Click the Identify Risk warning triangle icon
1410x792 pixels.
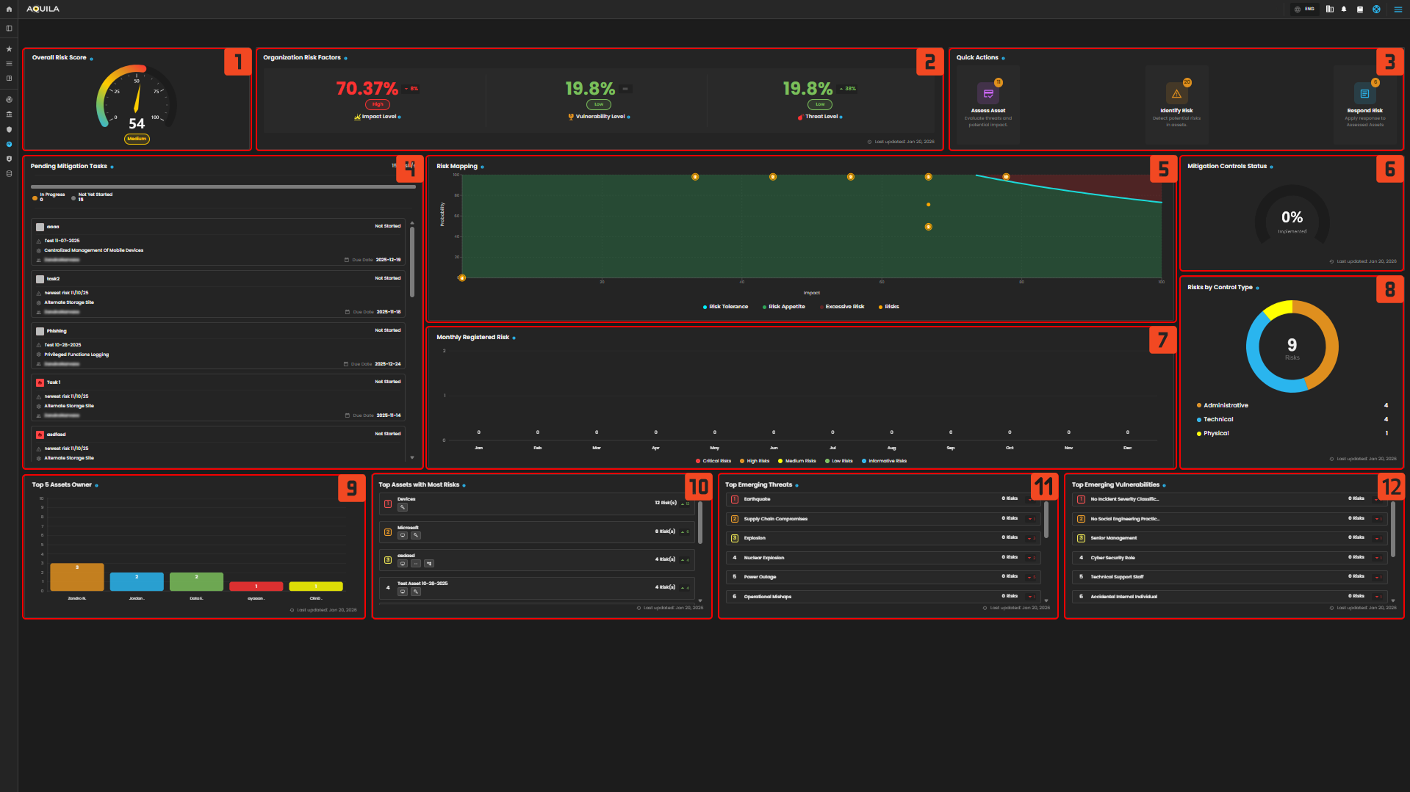[1176, 94]
